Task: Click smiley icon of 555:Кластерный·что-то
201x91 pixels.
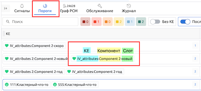Action: pyautogui.click(x=55, y=85)
